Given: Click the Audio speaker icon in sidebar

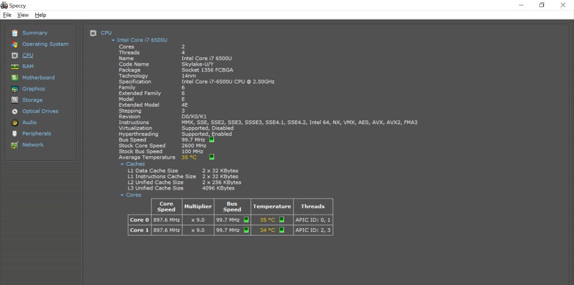Looking at the screenshot, I should (14, 123).
